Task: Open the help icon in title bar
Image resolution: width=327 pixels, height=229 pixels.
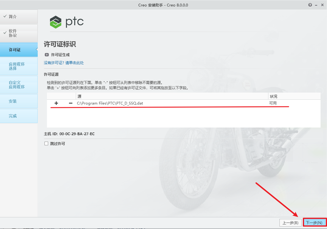Action: point(310,5)
